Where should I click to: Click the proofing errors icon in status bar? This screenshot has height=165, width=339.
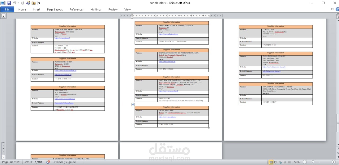(x=48, y=162)
